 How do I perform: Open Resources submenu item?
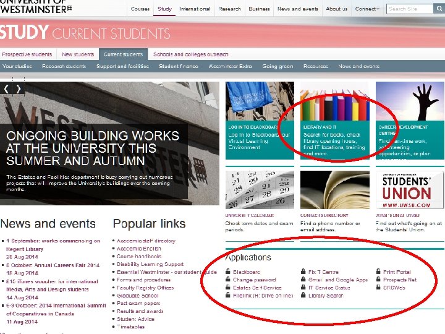point(316,66)
